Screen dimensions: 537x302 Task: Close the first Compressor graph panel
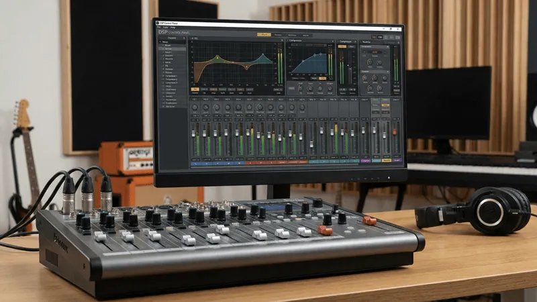tap(333, 42)
